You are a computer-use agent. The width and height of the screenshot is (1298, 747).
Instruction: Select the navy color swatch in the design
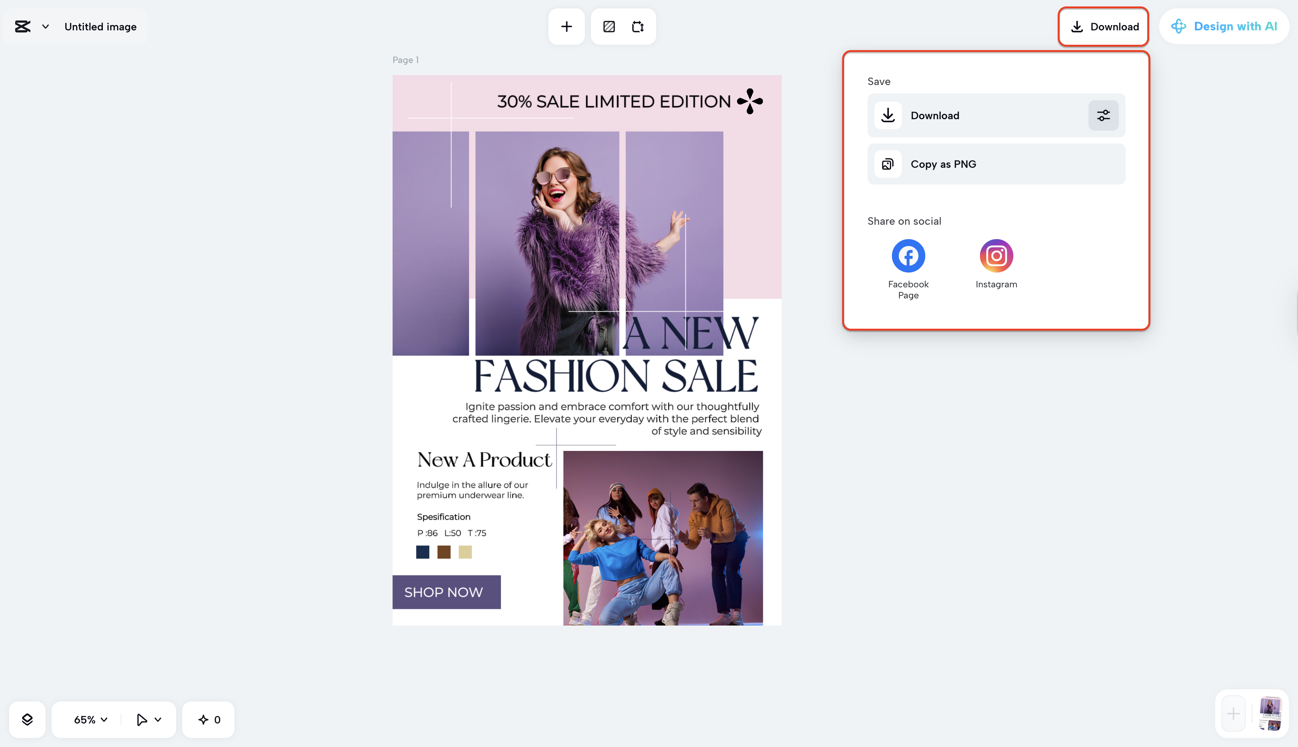coord(422,552)
